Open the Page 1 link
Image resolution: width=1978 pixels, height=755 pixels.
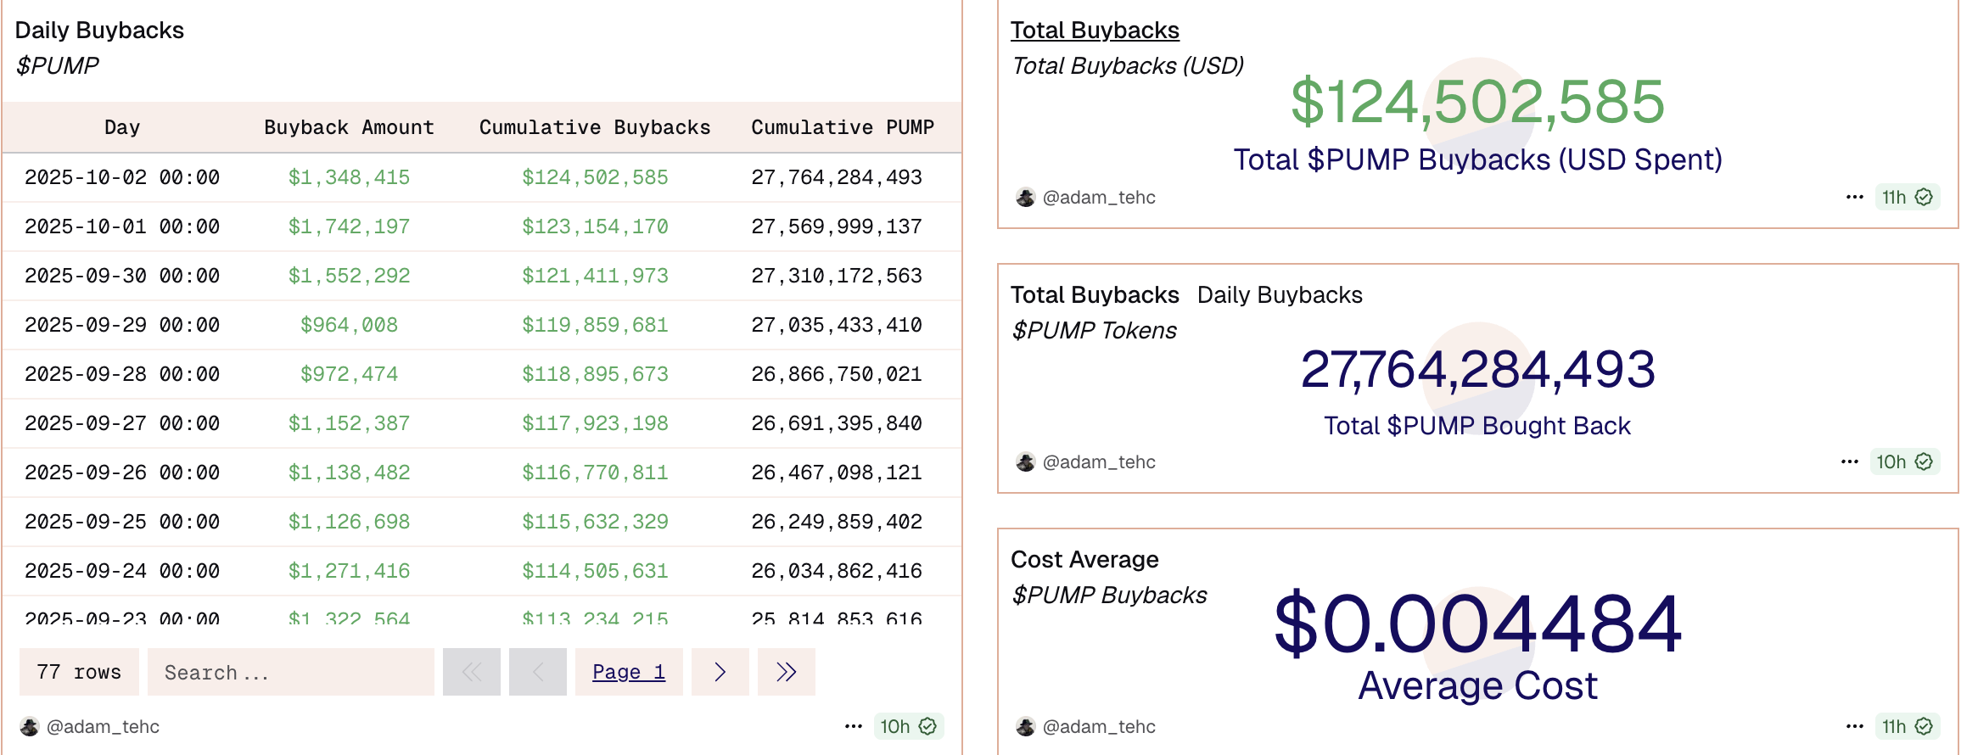point(629,672)
